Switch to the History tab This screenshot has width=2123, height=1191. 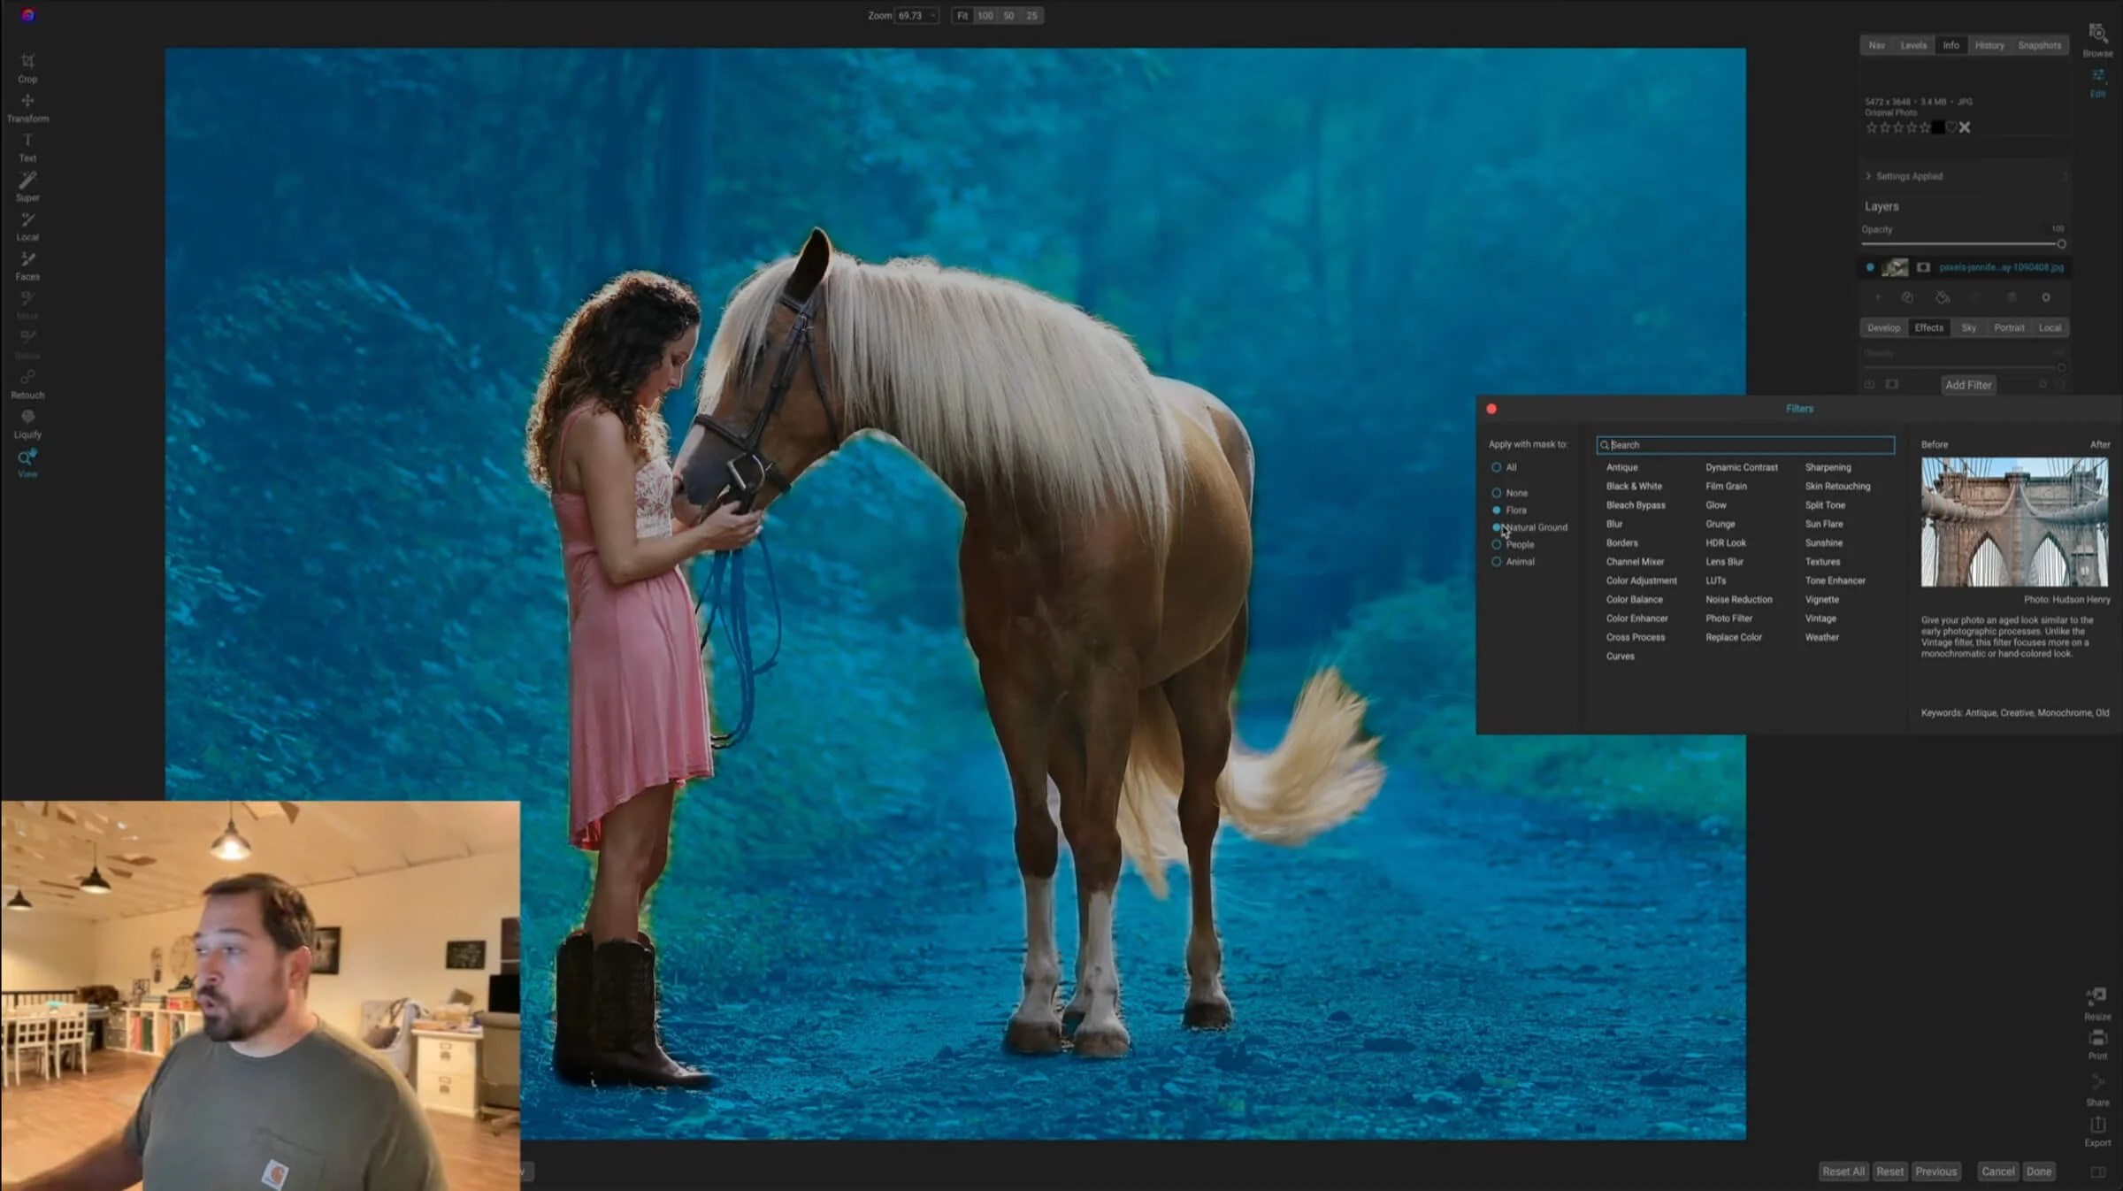(1989, 45)
